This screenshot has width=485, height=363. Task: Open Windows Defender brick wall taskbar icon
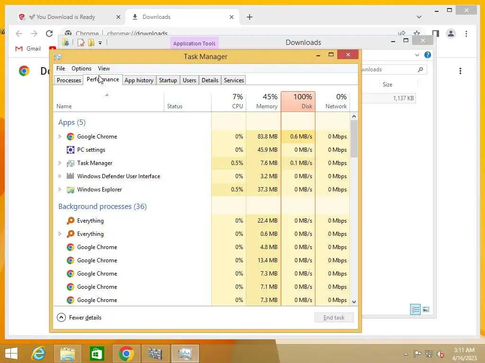click(x=155, y=354)
